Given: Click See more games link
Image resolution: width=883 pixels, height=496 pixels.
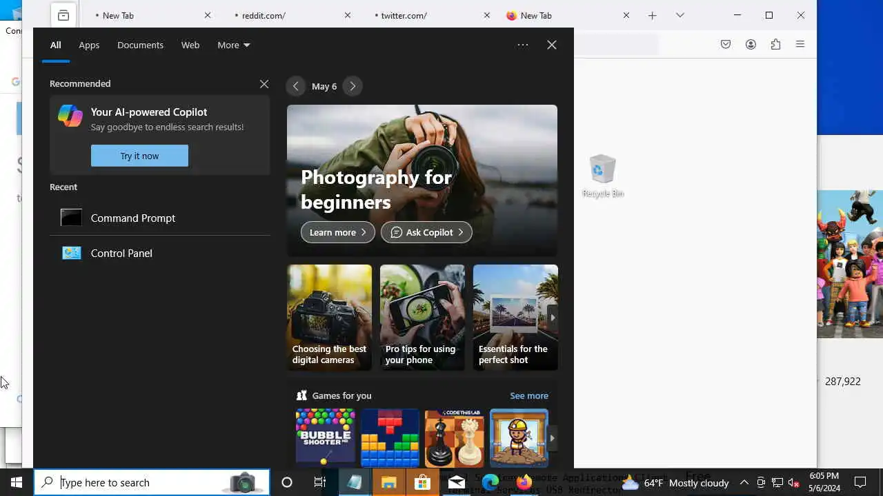Looking at the screenshot, I should [529, 395].
